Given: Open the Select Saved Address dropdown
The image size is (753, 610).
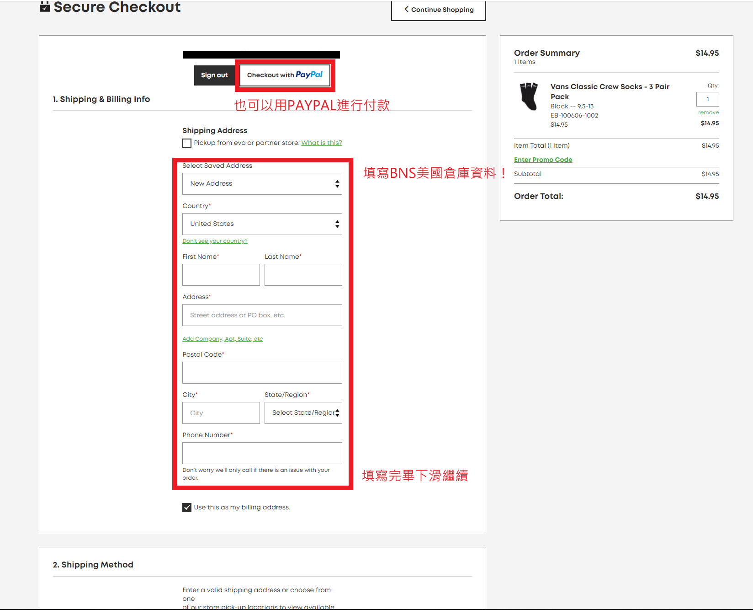Looking at the screenshot, I should (x=262, y=184).
